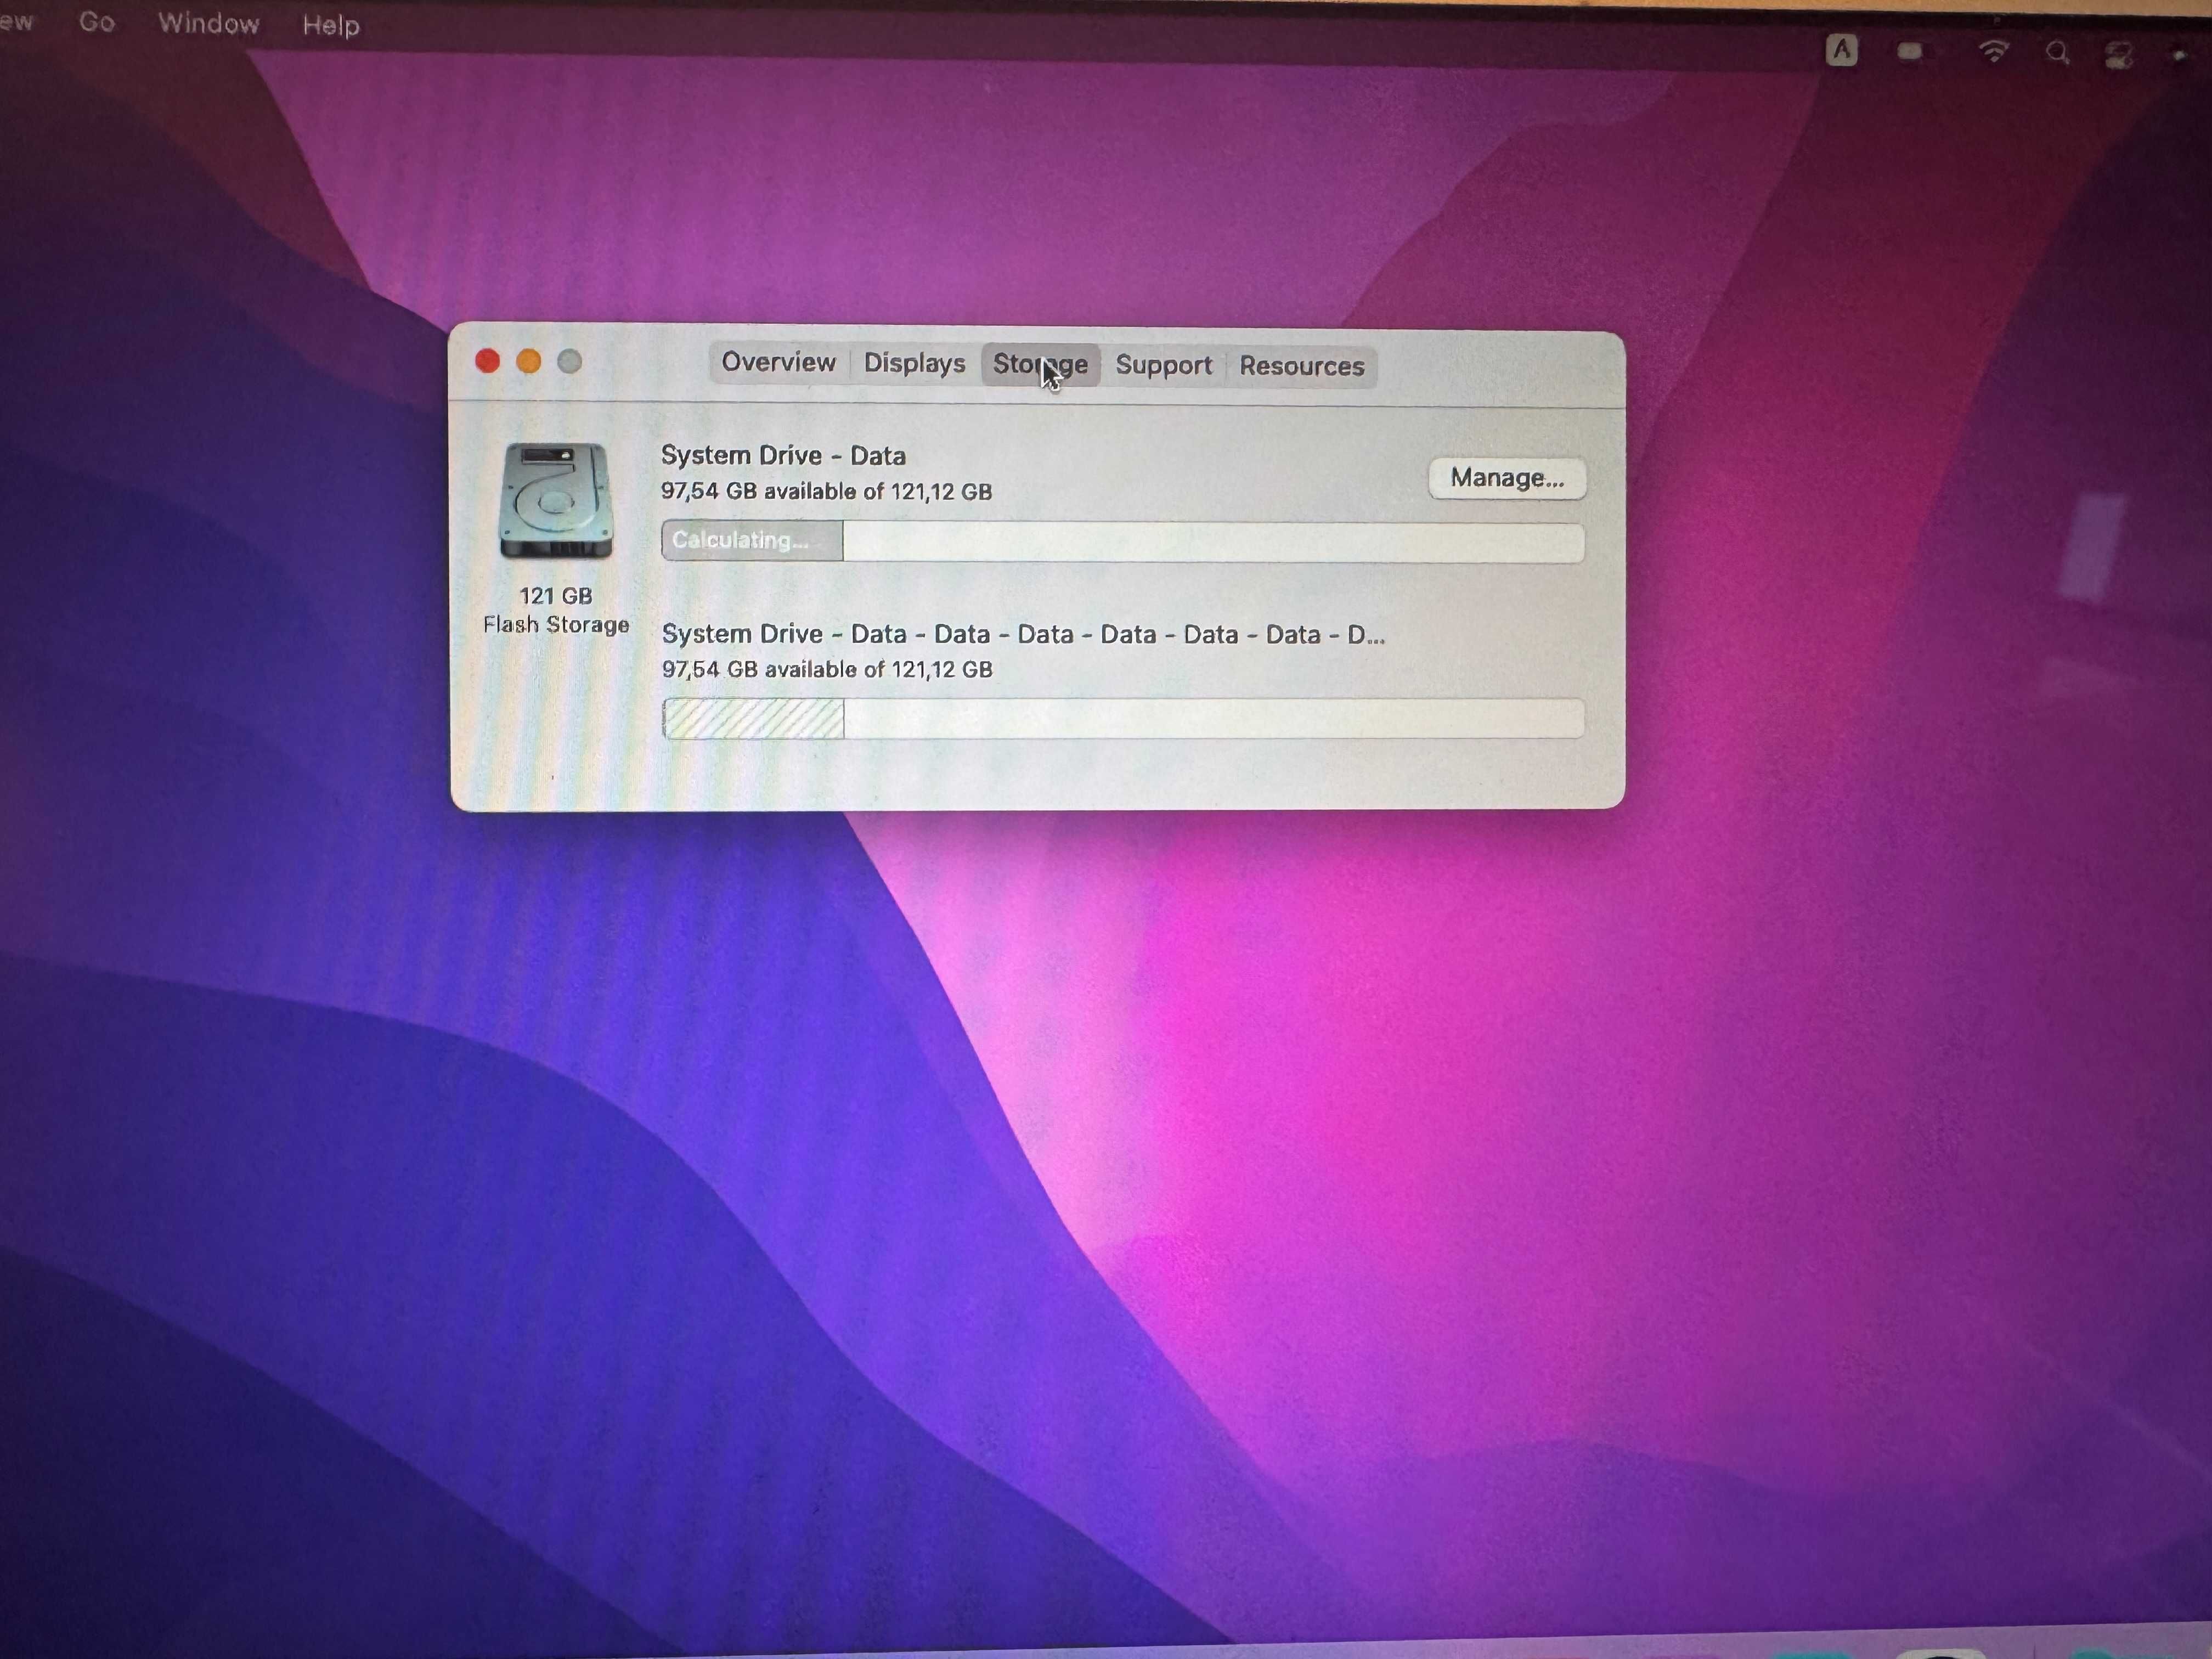Screen dimensions: 2212x1659
Task: Click the striped second storage bar
Action: [1122, 718]
